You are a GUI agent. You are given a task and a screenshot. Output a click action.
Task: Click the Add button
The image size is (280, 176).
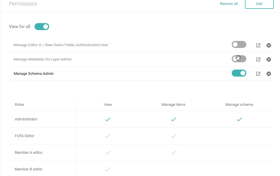coord(259,4)
